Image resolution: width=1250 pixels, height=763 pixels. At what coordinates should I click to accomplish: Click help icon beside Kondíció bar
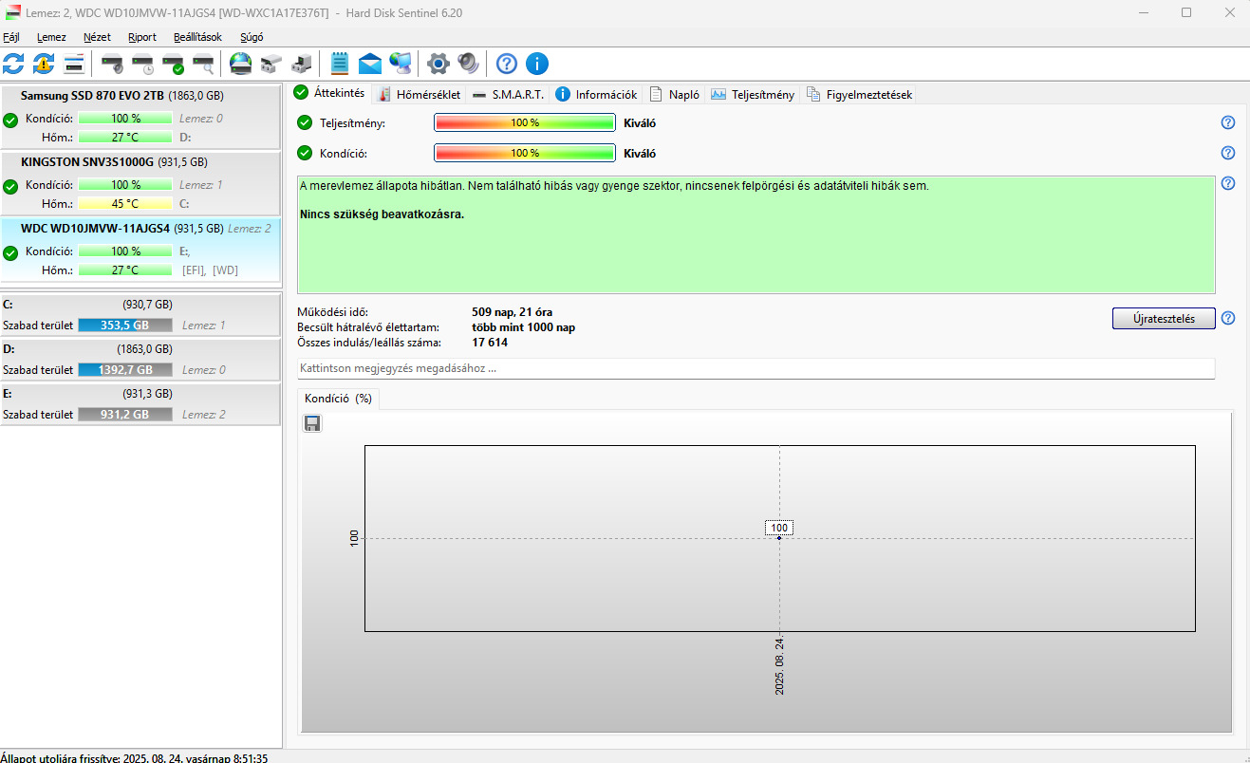(x=1228, y=153)
